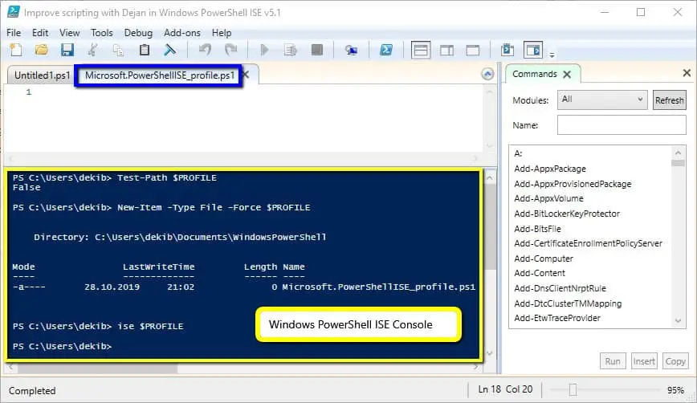Viewport: 697px width, 403px height.
Task: Select the Microsoft.PowerShellISE_profile.ps1 tab
Action: [x=160, y=75]
